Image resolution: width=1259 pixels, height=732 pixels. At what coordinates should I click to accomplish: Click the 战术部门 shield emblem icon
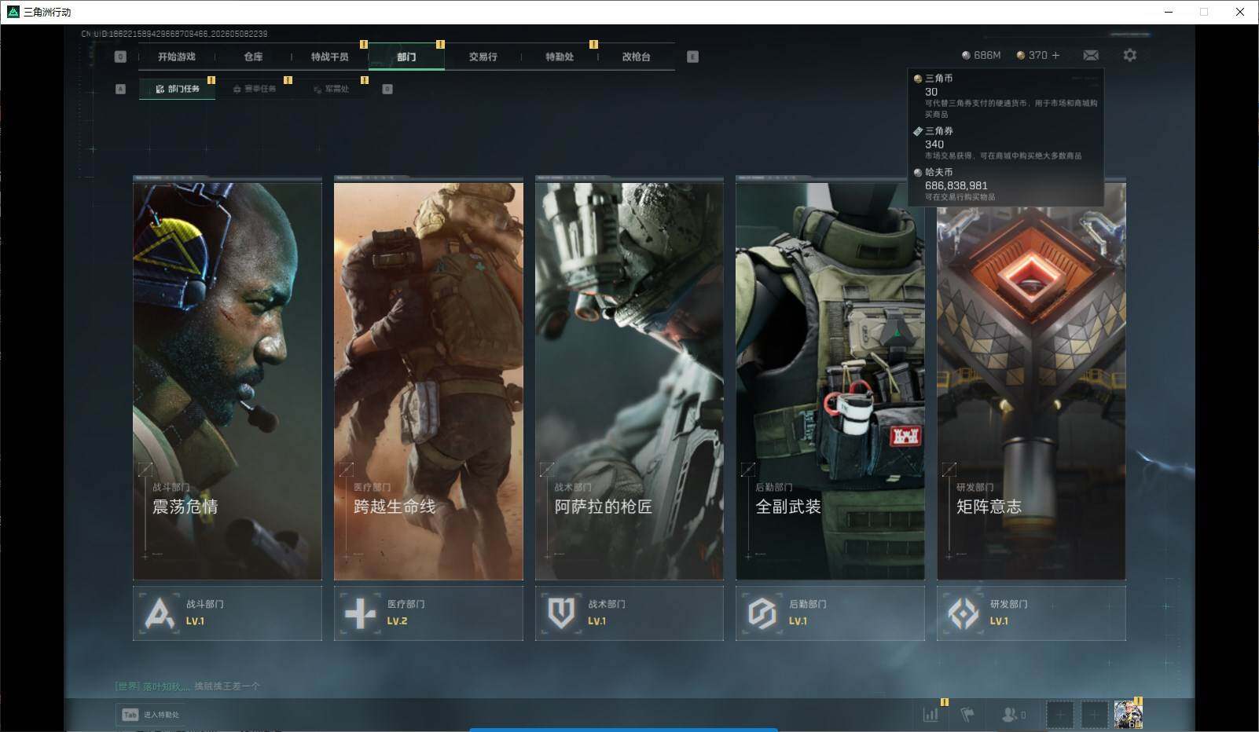pos(561,613)
